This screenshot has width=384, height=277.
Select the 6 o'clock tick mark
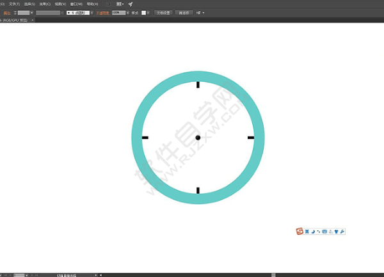click(198, 191)
